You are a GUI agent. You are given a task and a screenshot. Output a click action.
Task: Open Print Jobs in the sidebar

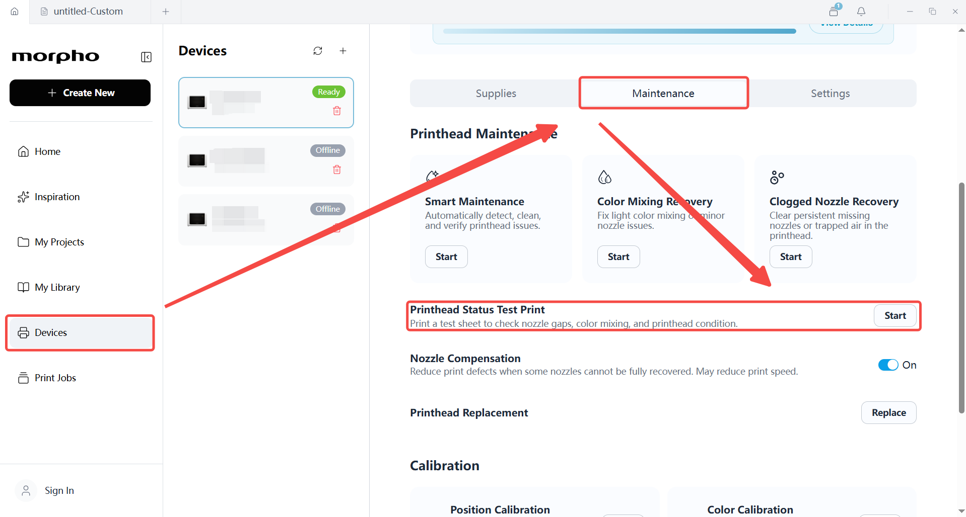pos(81,378)
